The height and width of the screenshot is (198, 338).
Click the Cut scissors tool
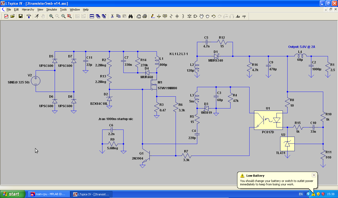pos(112,16)
